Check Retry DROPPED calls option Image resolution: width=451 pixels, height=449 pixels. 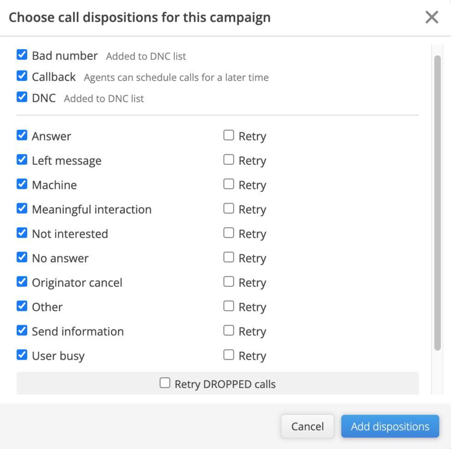coord(165,383)
